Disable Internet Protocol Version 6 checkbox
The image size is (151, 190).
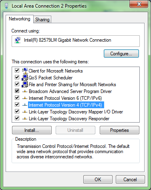coord(17,98)
